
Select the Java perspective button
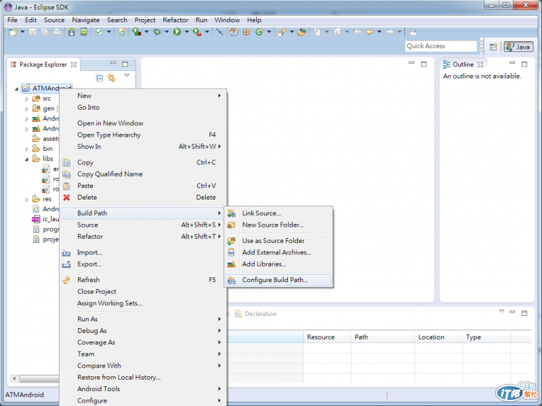(518, 47)
